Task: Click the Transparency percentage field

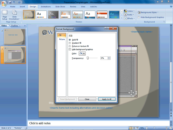Action: click(104, 58)
